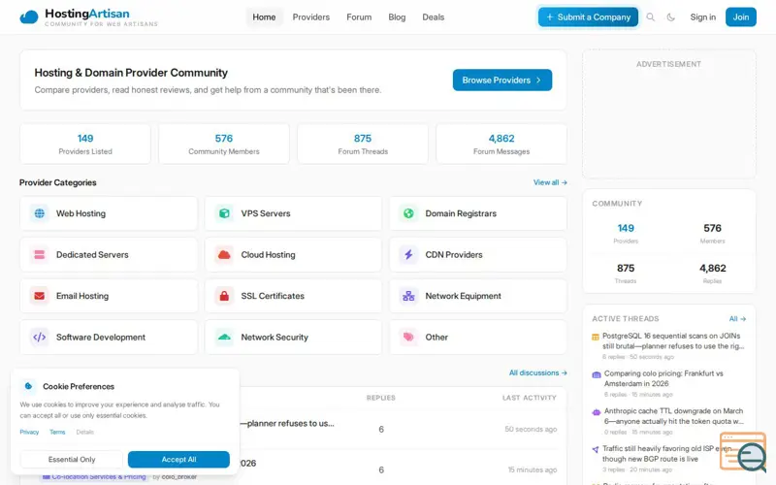Click the CDN Providers lightning icon
This screenshot has height=485, width=776.
[408, 254]
